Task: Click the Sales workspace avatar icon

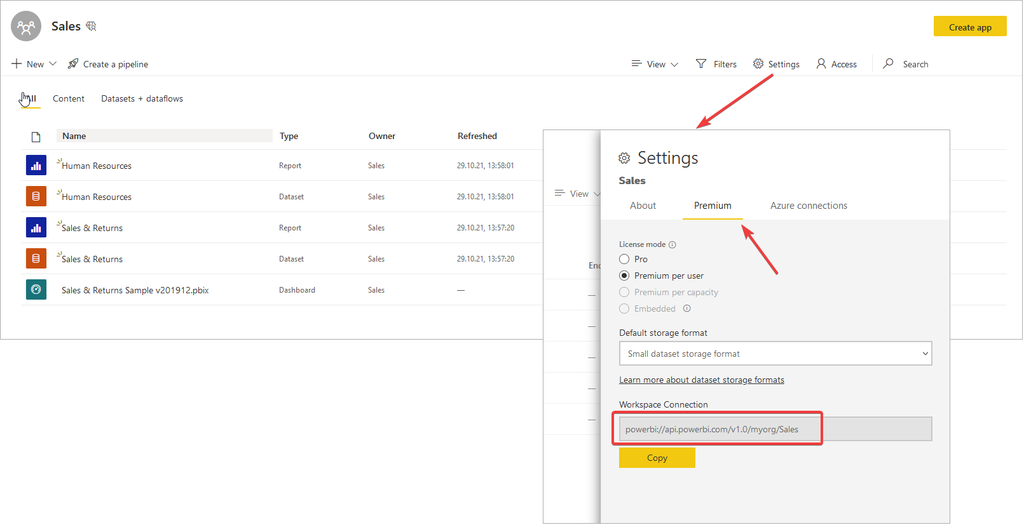Action: coord(26,27)
